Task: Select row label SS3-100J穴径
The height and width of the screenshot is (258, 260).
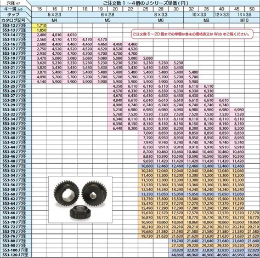Action: pyautogui.click(x=16, y=250)
